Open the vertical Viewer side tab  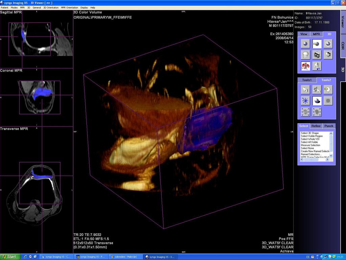343,22
